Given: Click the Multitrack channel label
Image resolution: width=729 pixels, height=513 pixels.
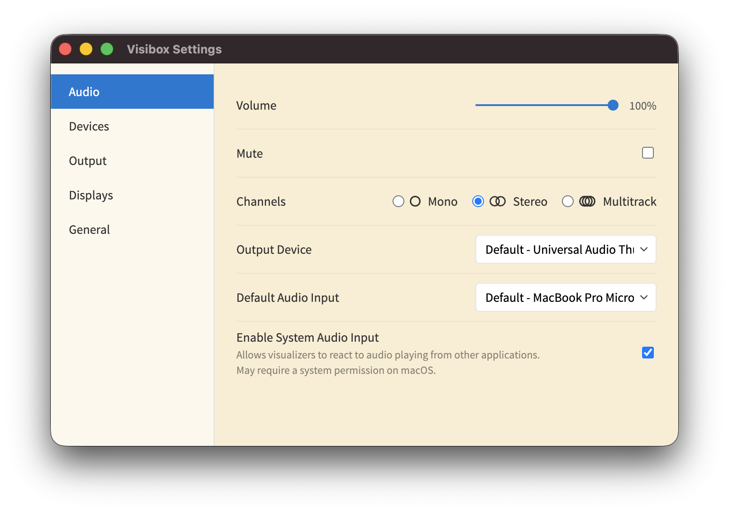Looking at the screenshot, I should (629, 201).
